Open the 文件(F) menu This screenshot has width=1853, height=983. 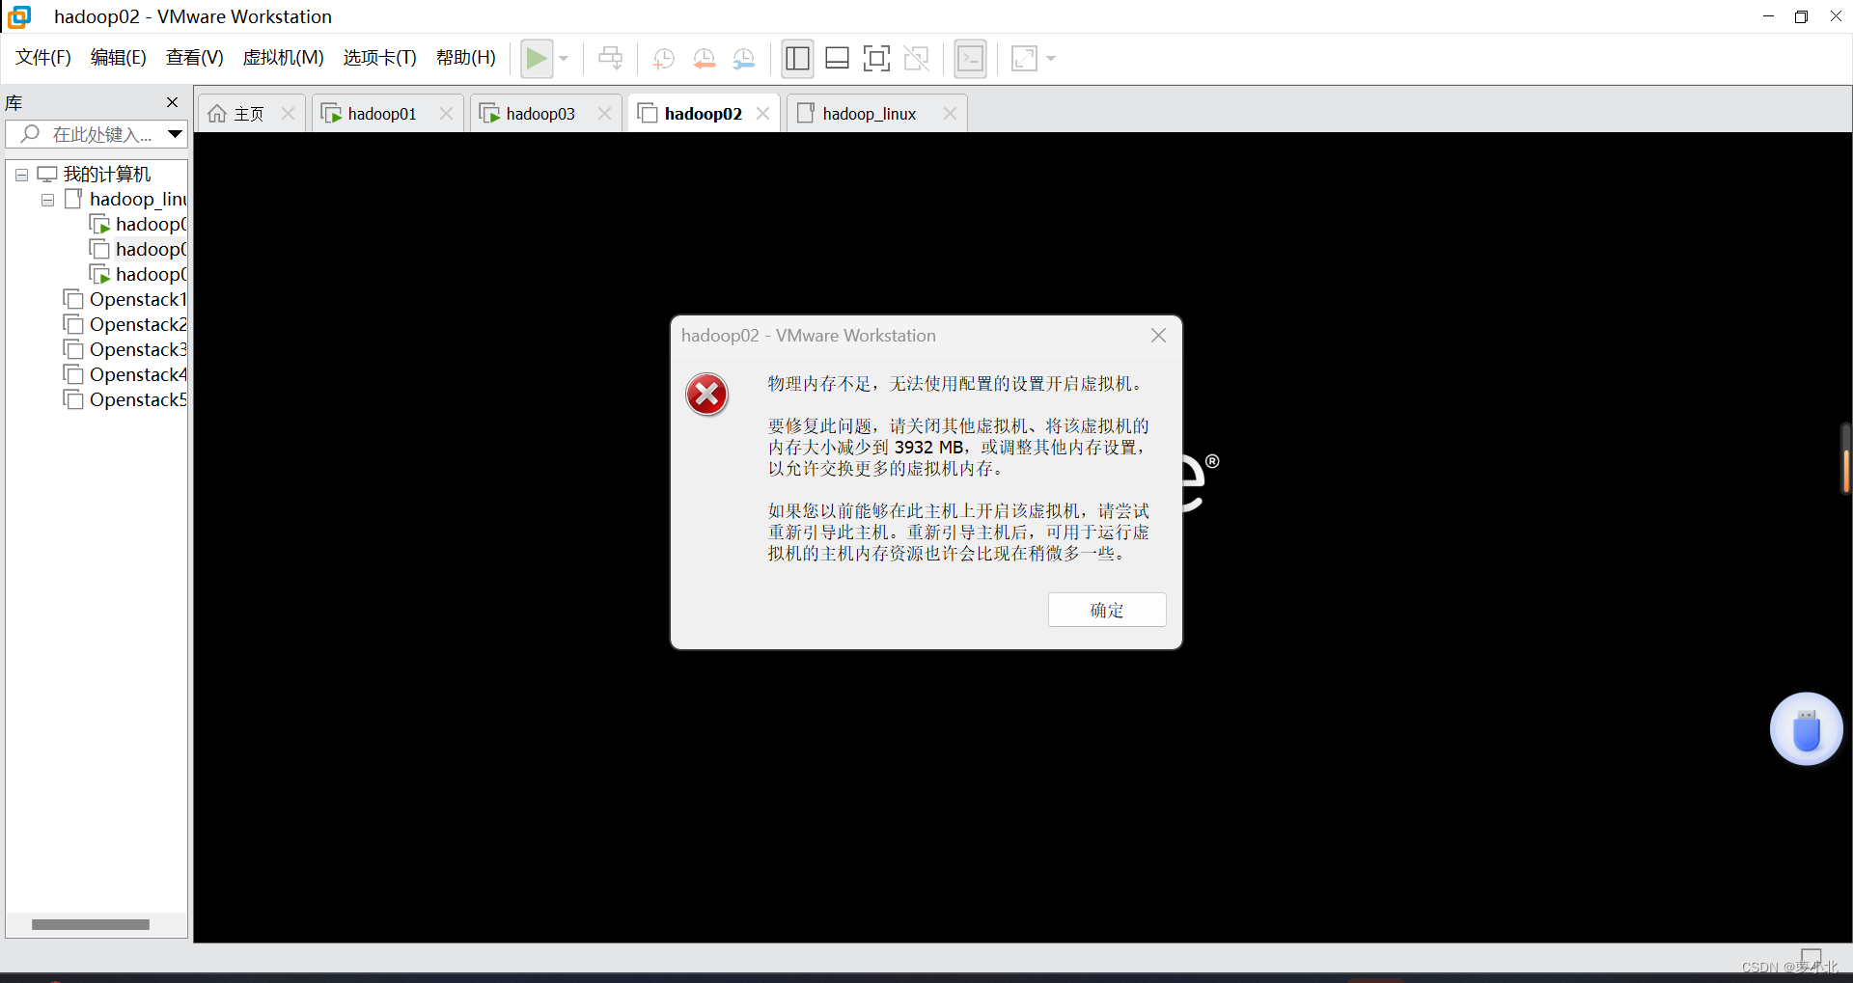[x=43, y=58]
